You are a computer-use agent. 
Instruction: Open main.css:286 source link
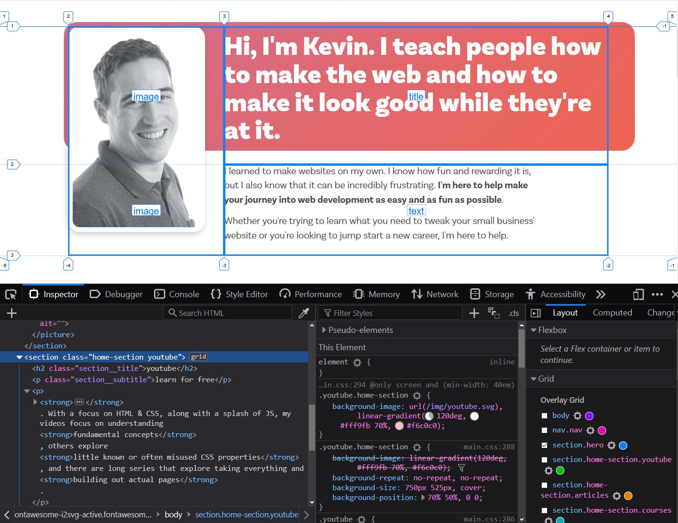pos(489,519)
